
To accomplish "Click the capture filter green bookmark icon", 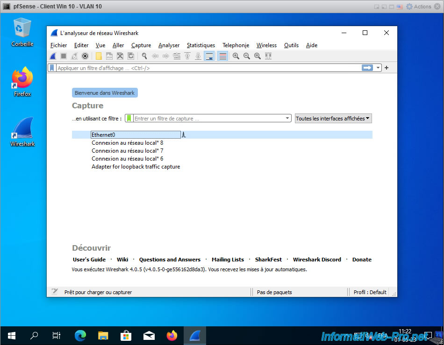I will 129,118.
